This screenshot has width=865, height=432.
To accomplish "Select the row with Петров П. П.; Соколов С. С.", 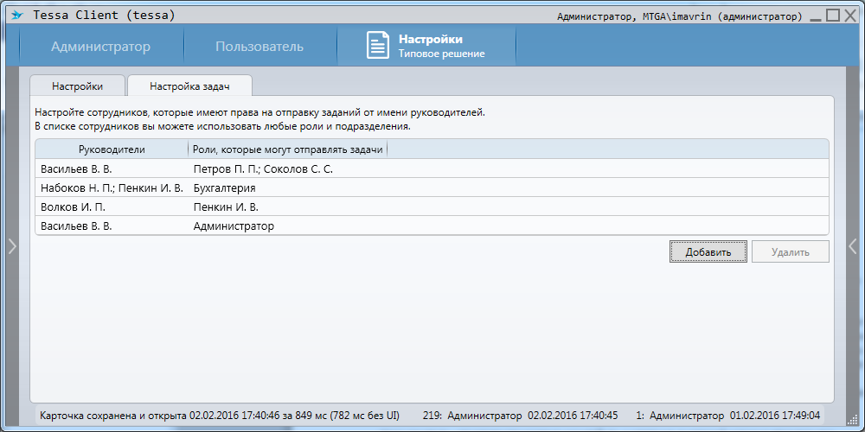I will pyautogui.click(x=262, y=169).
